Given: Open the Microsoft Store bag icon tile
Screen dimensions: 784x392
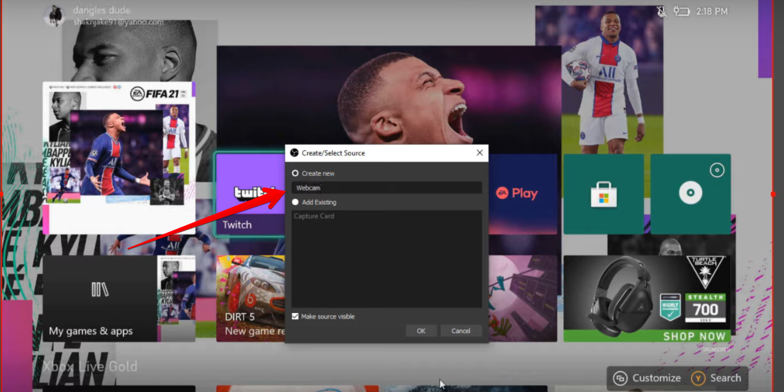Looking at the screenshot, I should coord(604,194).
